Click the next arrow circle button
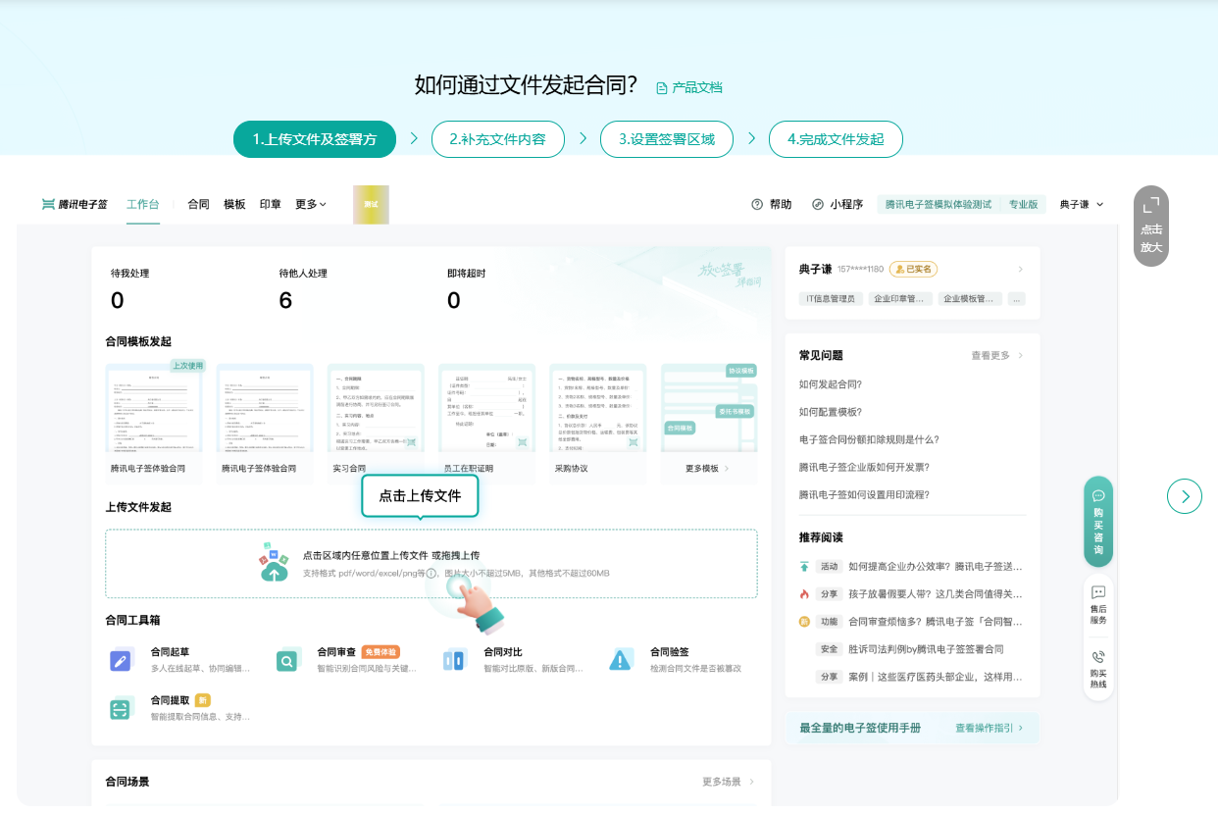 click(1185, 496)
